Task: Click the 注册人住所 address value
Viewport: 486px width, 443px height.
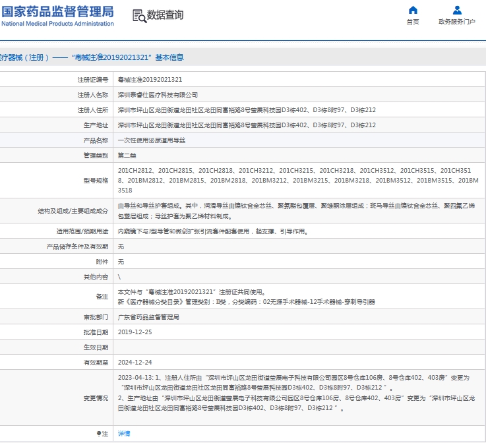Action: 247,110
